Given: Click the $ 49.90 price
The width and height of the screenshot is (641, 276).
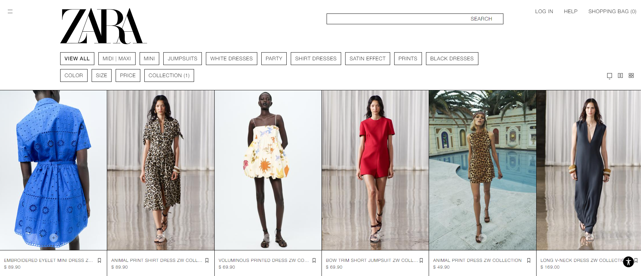Looking at the screenshot, I should pyautogui.click(x=441, y=267).
